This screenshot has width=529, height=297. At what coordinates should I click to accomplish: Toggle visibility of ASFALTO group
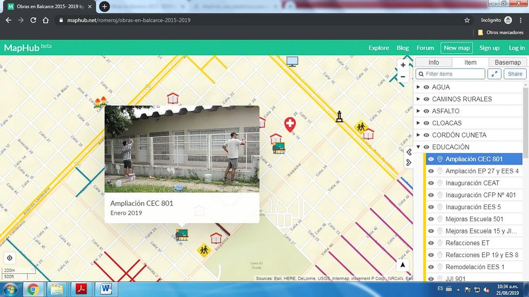[x=426, y=111]
